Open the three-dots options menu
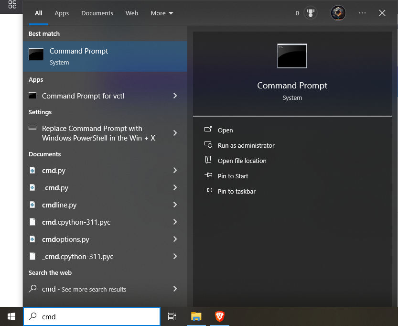The width and height of the screenshot is (398, 326). (362, 13)
